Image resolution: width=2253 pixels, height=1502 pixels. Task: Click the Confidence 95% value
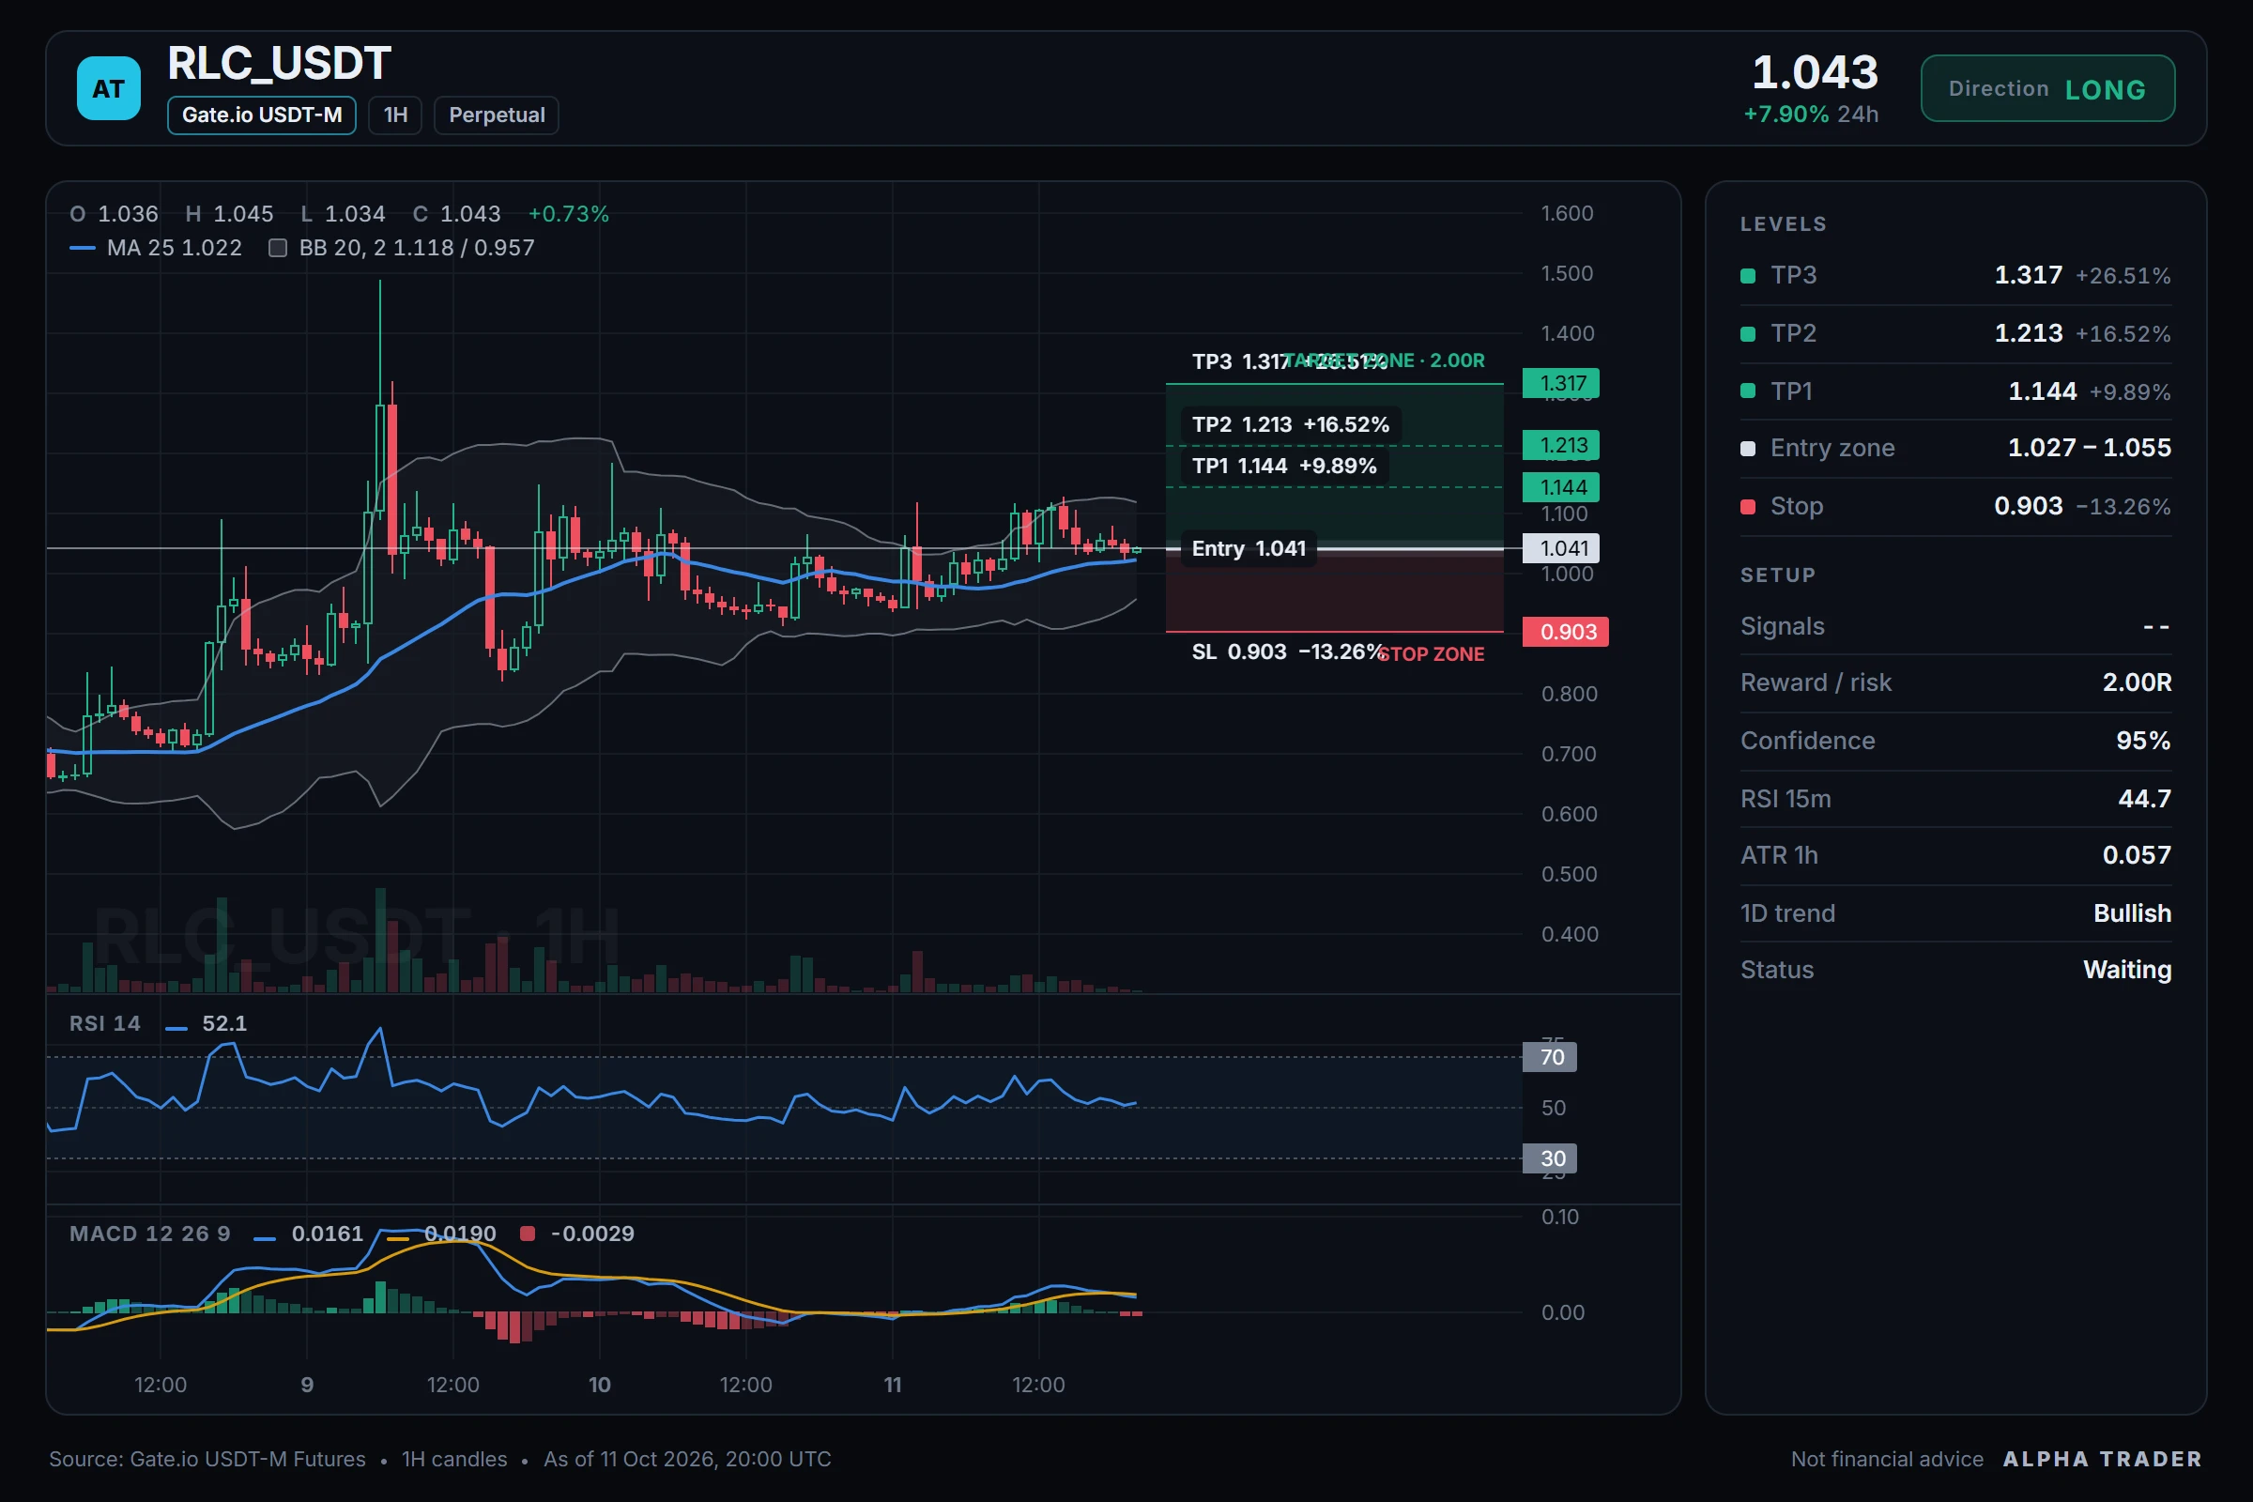click(x=2143, y=741)
